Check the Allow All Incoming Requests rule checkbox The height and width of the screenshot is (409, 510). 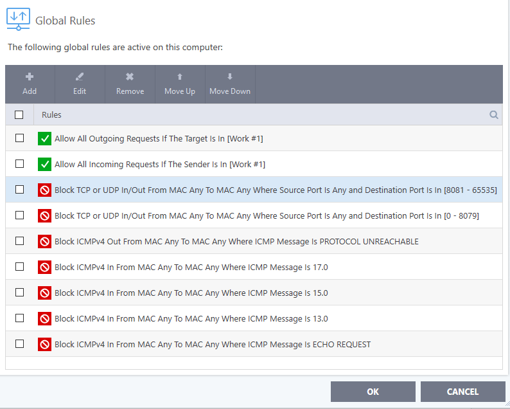[x=19, y=164]
